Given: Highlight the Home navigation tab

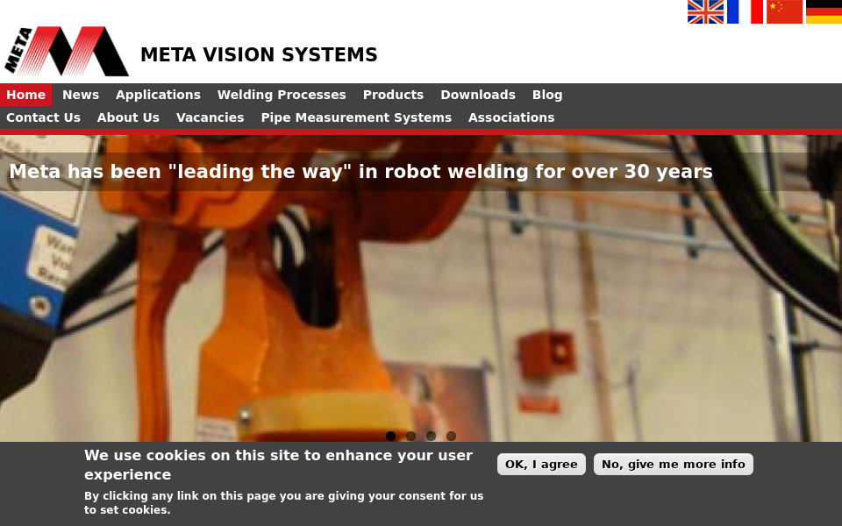Looking at the screenshot, I should (26, 95).
